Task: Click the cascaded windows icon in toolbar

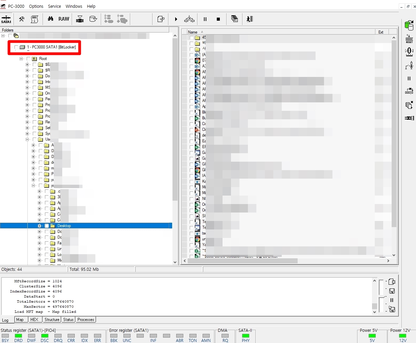Action: pyautogui.click(x=234, y=19)
